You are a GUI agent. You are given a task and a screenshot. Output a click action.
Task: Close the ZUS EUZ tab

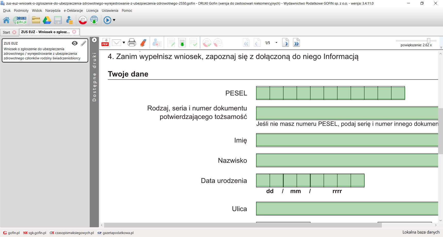pyautogui.click(x=74, y=32)
